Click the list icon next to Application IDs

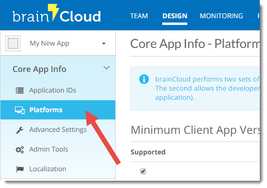(20, 91)
